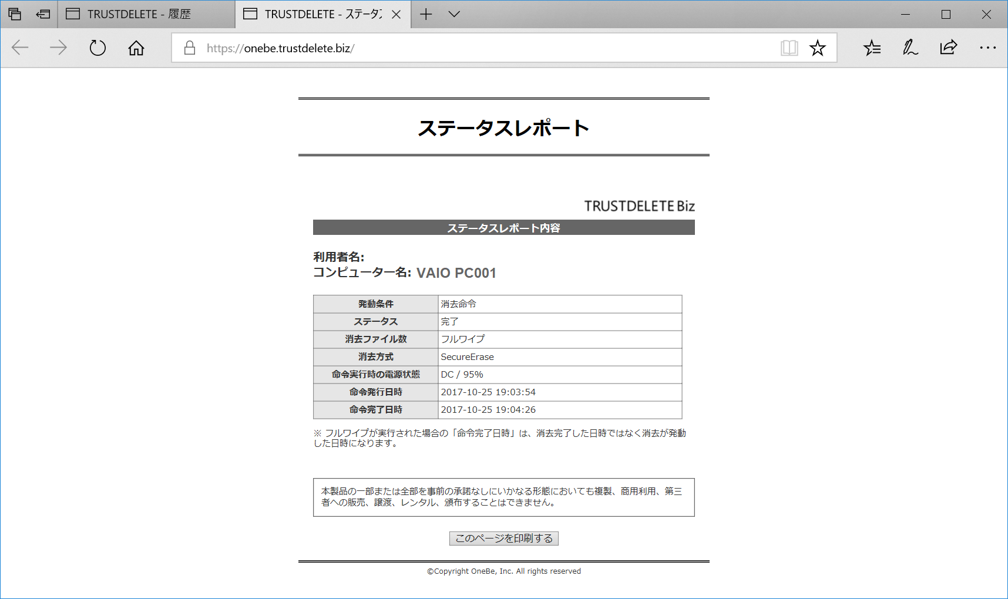Click the フルワイプ value cell

tap(560, 339)
